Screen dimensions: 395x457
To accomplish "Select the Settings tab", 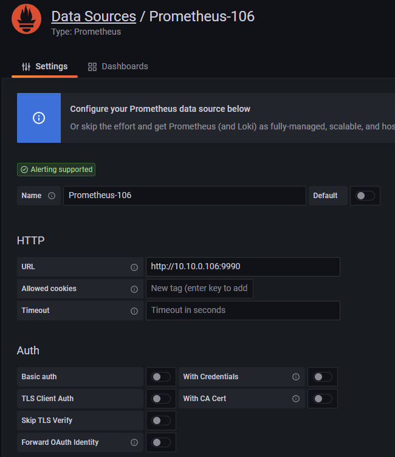I will (44, 66).
